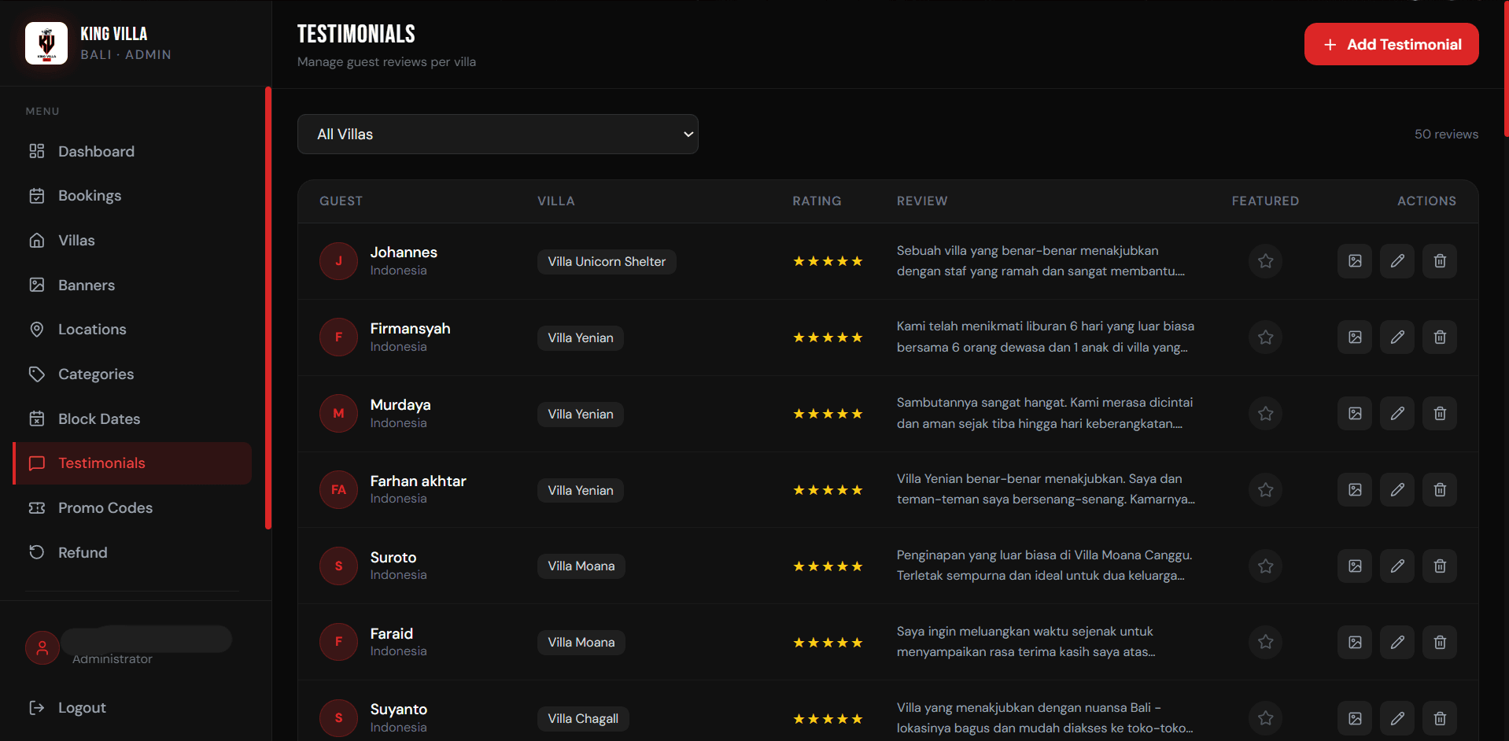Click the five-star rating for Johannes

[828, 261]
